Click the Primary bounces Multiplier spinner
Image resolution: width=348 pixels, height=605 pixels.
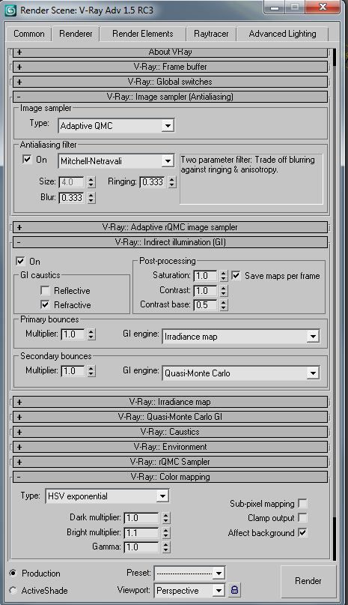click(x=91, y=334)
